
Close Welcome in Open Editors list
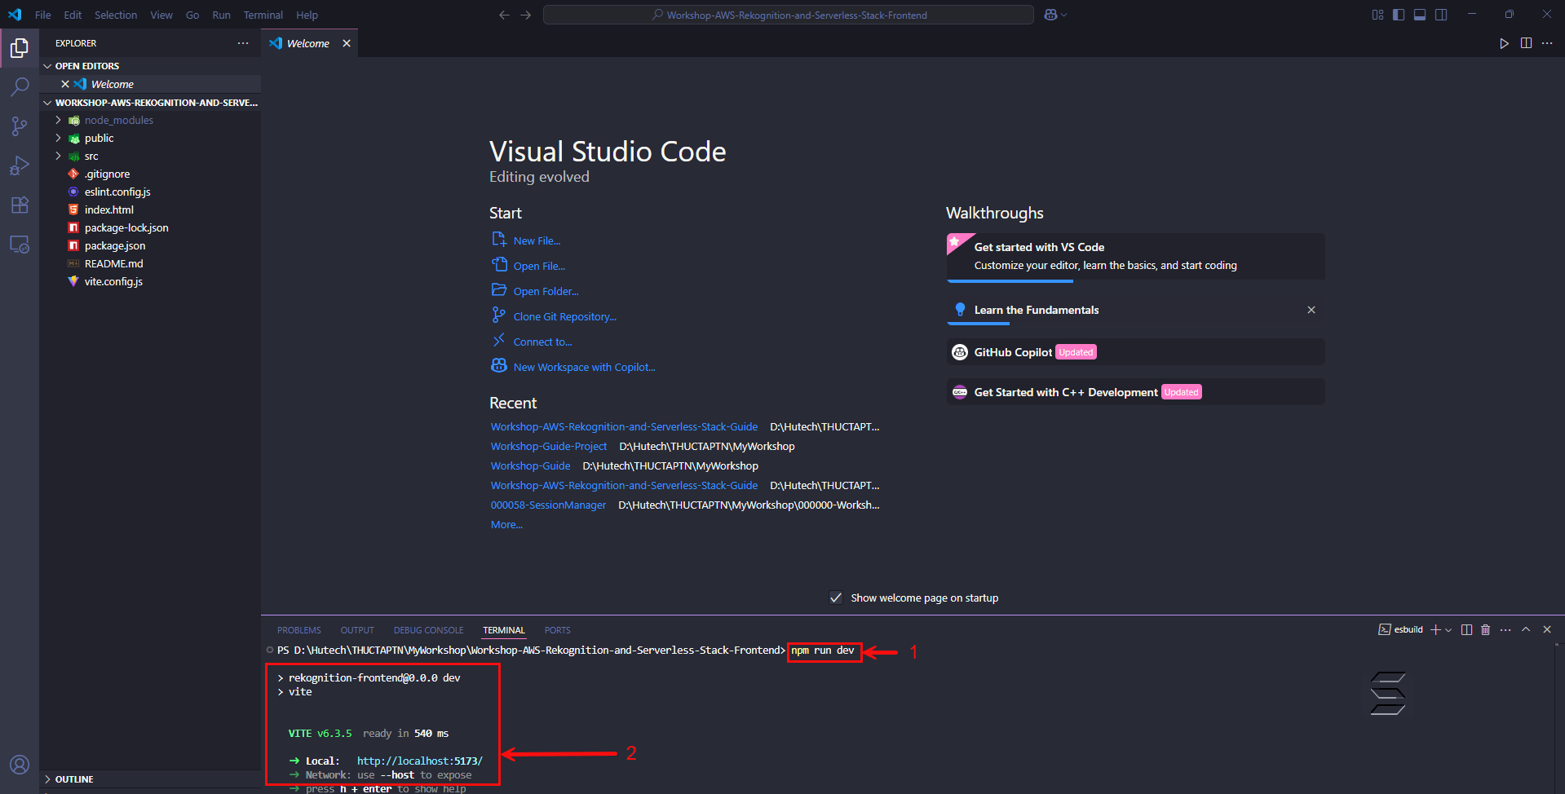coord(65,84)
